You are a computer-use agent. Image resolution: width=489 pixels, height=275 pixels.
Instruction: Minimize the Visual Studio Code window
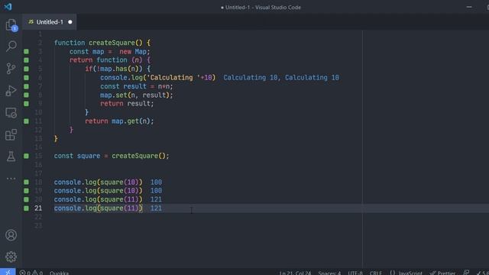pyautogui.click(x=469, y=7)
